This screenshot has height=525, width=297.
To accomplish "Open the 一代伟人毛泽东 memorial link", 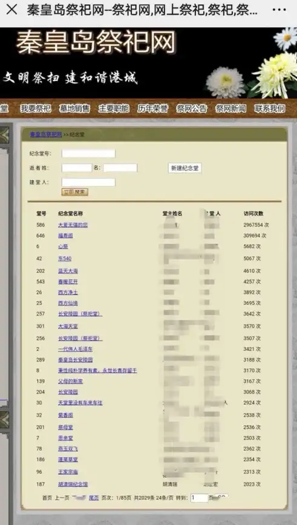I will tap(76, 349).
